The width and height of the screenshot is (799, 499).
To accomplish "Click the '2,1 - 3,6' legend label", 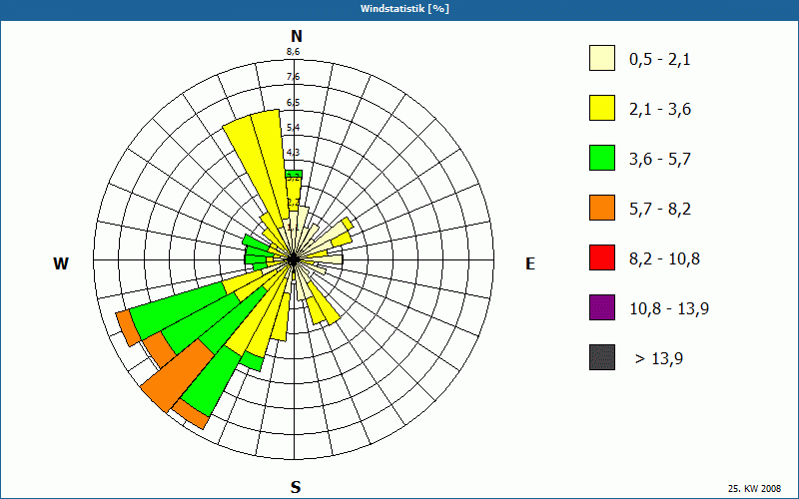I will click(660, 110).
